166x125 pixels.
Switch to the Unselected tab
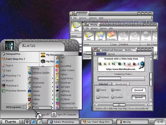pyautogui.click(x=121, y=84)
